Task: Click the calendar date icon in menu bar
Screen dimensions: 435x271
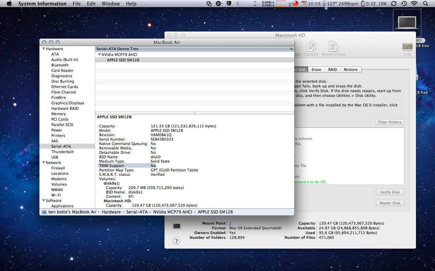Action: tap(304, 4)
